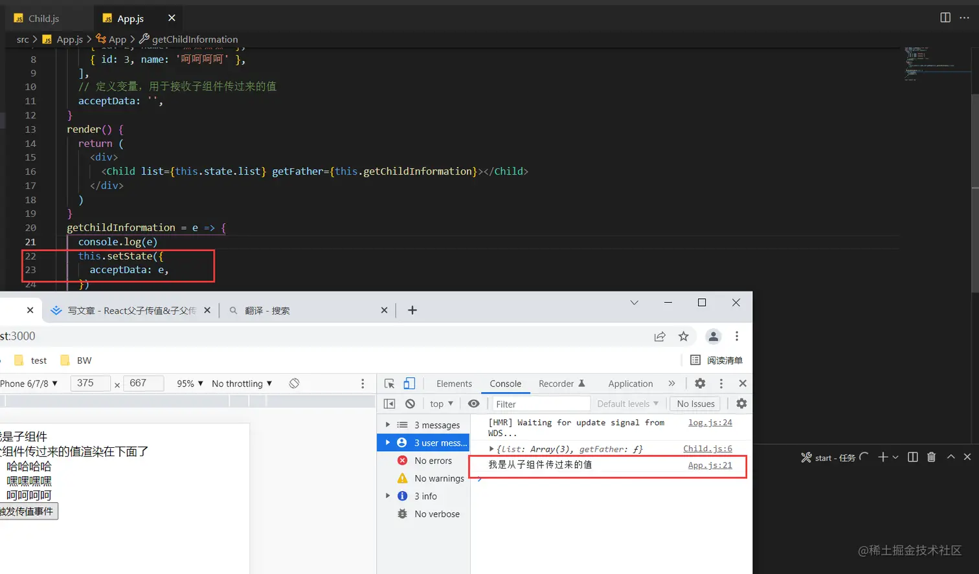The image size is (979, 574).
Task: Open the log.js:24 source link
Action: [x=710, y=423]
